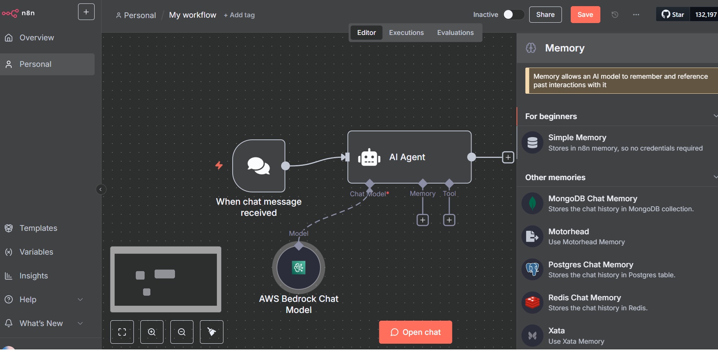
Task: Click the lightning bolt trigger icon
Action: pyautogui.click(x=219, y=166)
